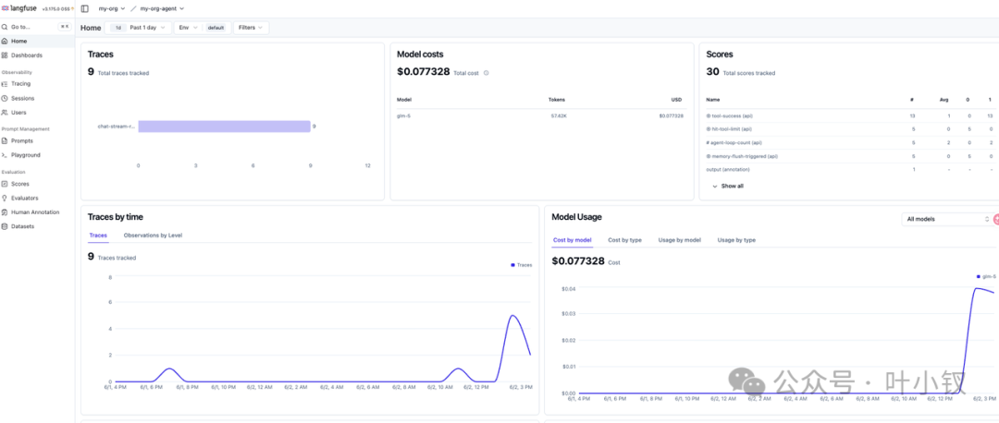Click the tool-success (api) score row
Viewport: 999px width, 423px height.
click(849, 115)
